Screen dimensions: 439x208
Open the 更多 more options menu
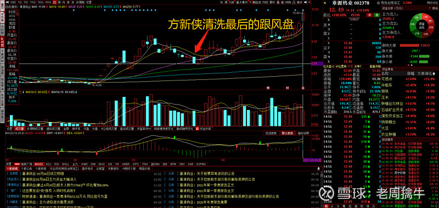click(300, 3)
